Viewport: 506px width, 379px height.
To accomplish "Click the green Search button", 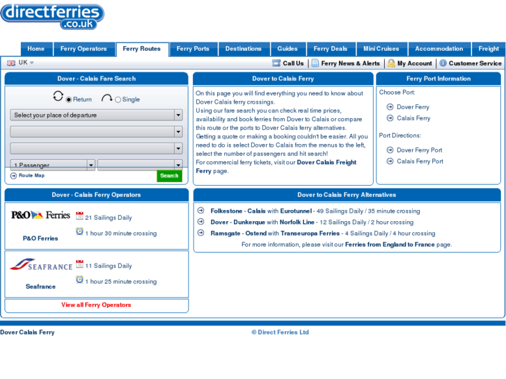I will point(169,176).
